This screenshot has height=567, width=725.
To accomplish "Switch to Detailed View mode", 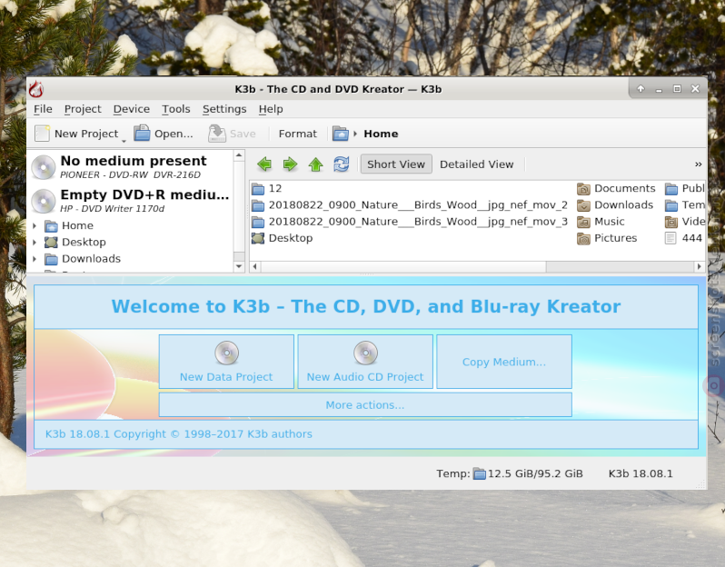I will [477, 164].
